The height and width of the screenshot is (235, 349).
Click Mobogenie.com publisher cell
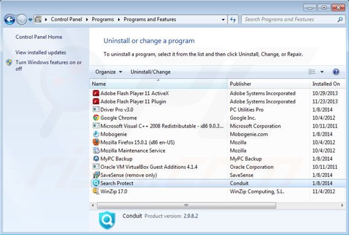pos(248,134)
